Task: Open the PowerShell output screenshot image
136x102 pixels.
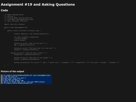Action: [x=26, y=79]
